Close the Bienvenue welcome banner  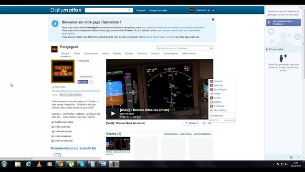click(x=213, y=20)
